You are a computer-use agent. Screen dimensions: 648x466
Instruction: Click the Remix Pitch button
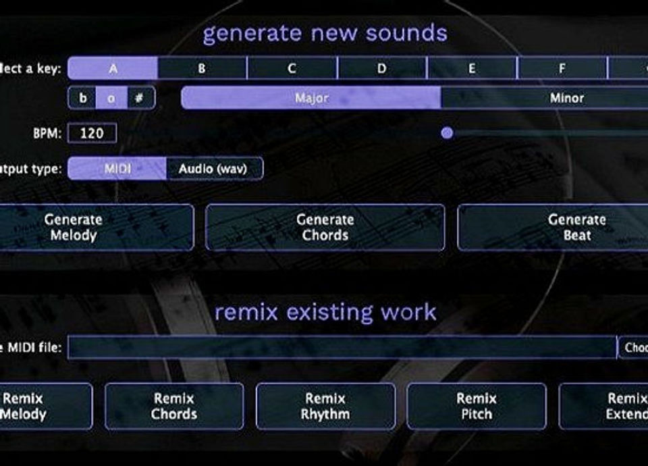pos(477,406)
